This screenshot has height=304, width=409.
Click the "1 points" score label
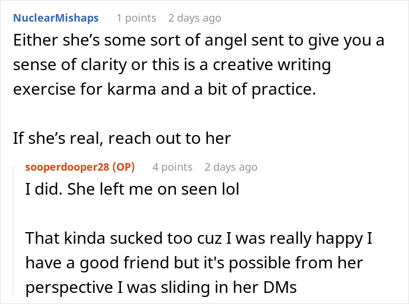(136, 18)
